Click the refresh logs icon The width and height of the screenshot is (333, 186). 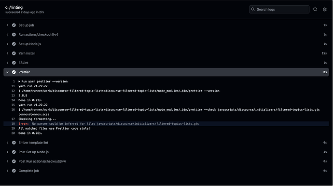(x=315, y=9)
